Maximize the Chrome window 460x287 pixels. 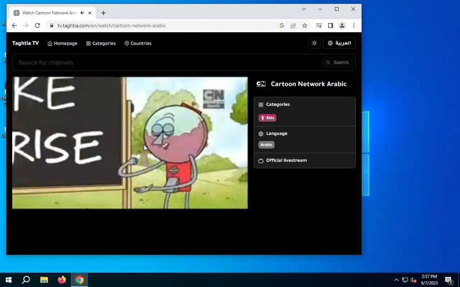click(337, 9)
